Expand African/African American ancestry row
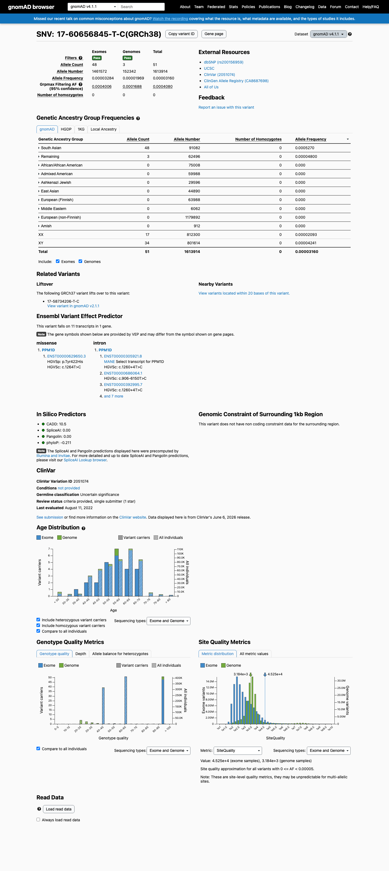 [60, 165]
